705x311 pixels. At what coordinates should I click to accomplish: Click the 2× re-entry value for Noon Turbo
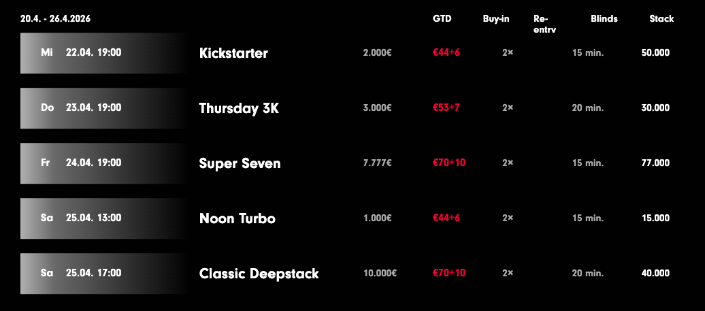pos(508,218)
